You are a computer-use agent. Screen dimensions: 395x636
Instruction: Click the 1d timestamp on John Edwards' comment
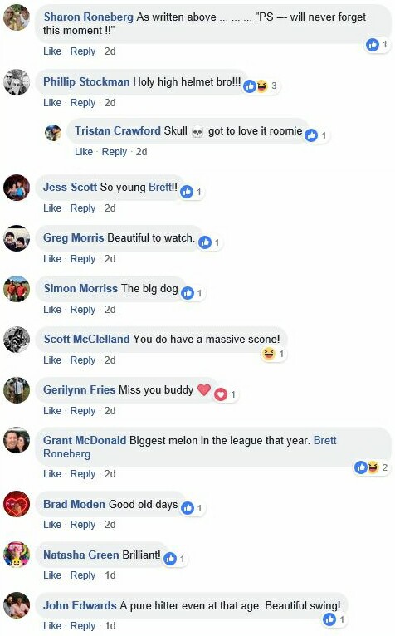tap(110, 626)
